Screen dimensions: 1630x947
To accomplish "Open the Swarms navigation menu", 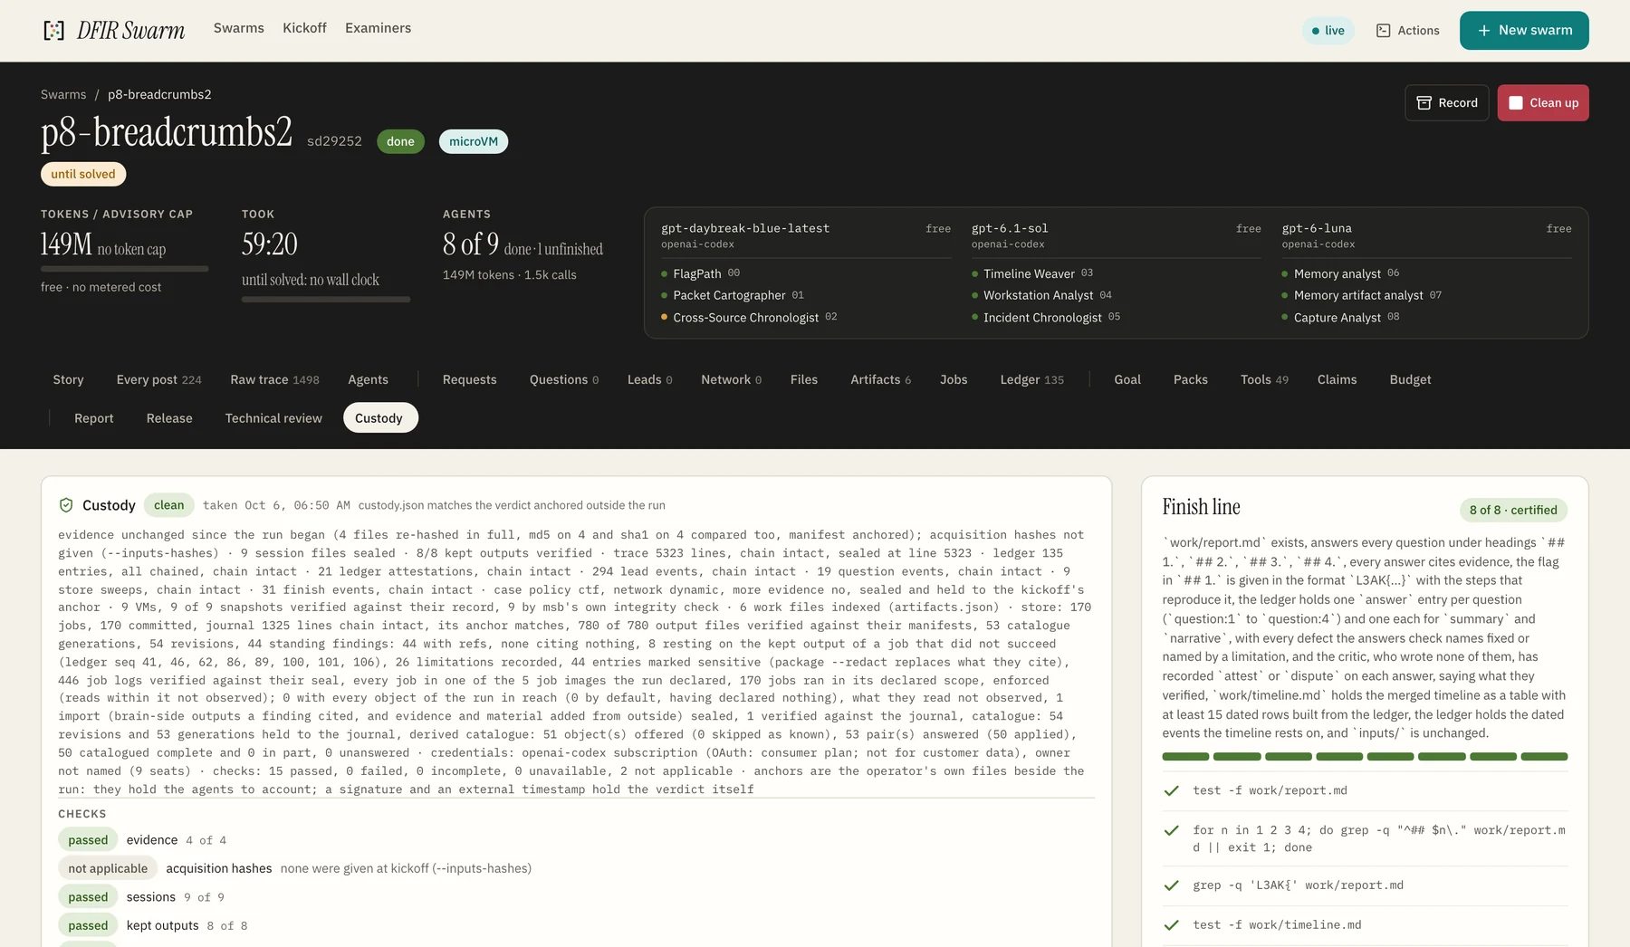I will click(x=239, y=28).
